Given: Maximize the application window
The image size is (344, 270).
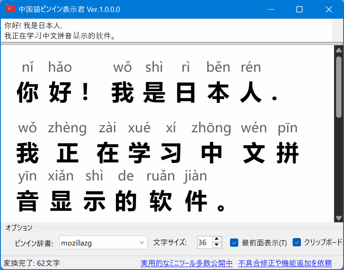Looking at the screenshot, I should click(299, 9).
